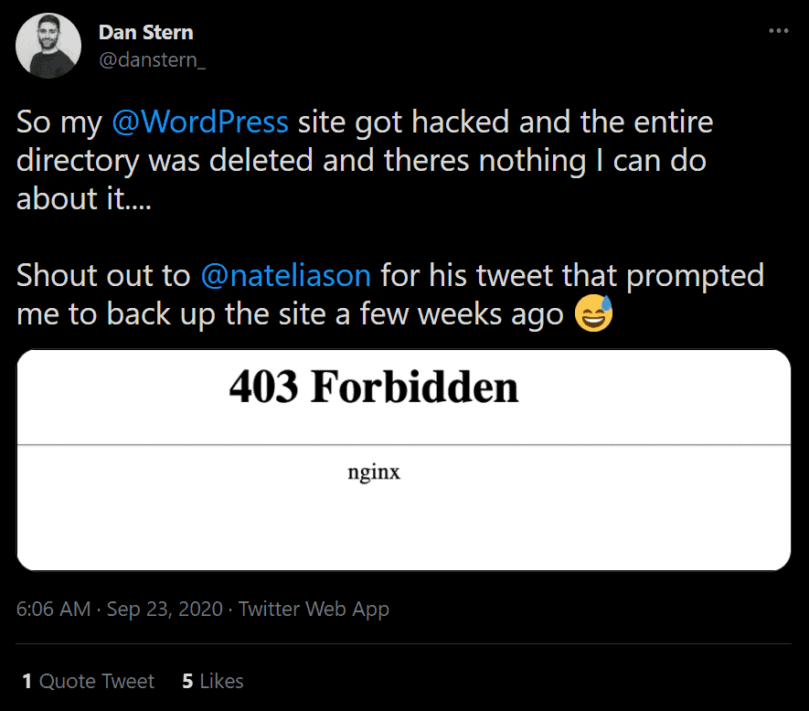Image resolution: width=809 pixels, height=711 pixels.
Task: Open the @WordPress mention link
Action: 200,121
